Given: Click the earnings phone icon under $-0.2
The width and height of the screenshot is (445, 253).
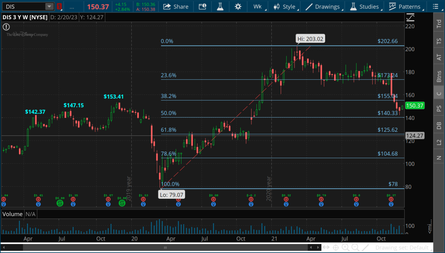Looking at the screenshot, I should coord(251,199).
